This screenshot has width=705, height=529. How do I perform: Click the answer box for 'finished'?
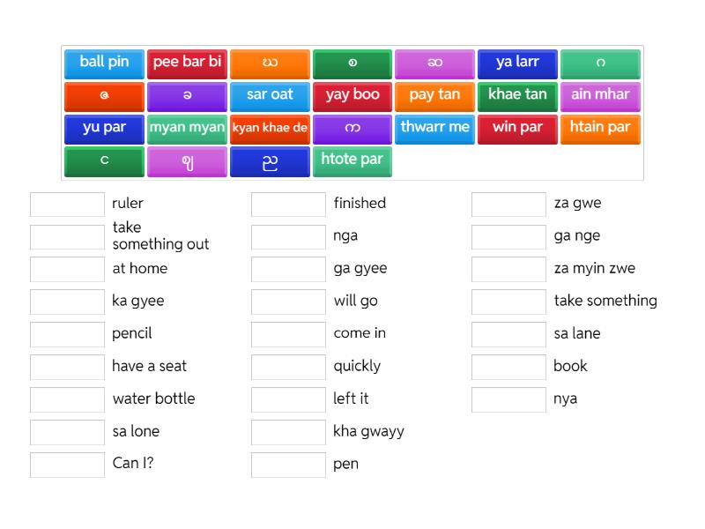click(x=288, y=204)
